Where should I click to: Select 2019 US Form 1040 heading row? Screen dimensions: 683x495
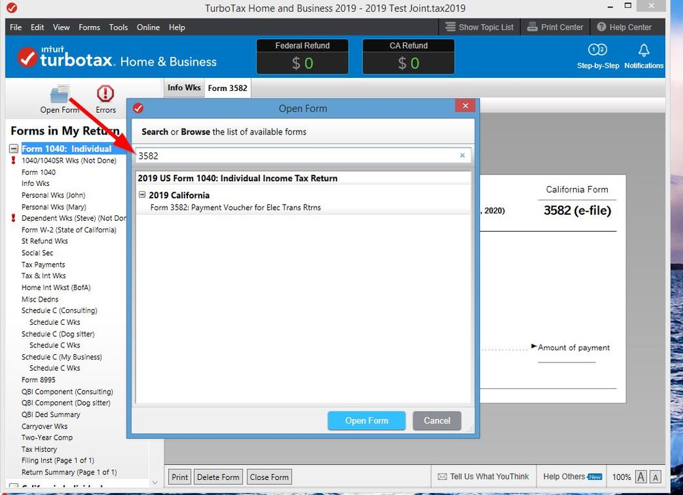pyautogui.click(x=303, y=178)
